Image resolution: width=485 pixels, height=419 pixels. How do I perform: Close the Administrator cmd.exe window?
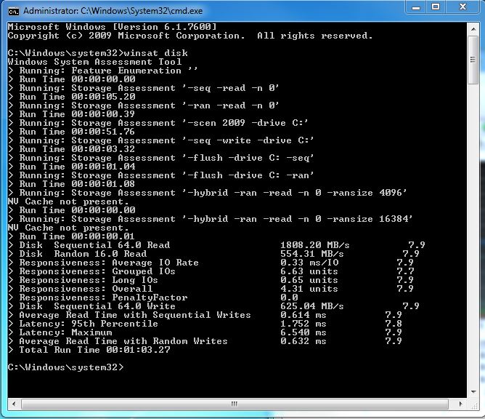coord(462,7)
